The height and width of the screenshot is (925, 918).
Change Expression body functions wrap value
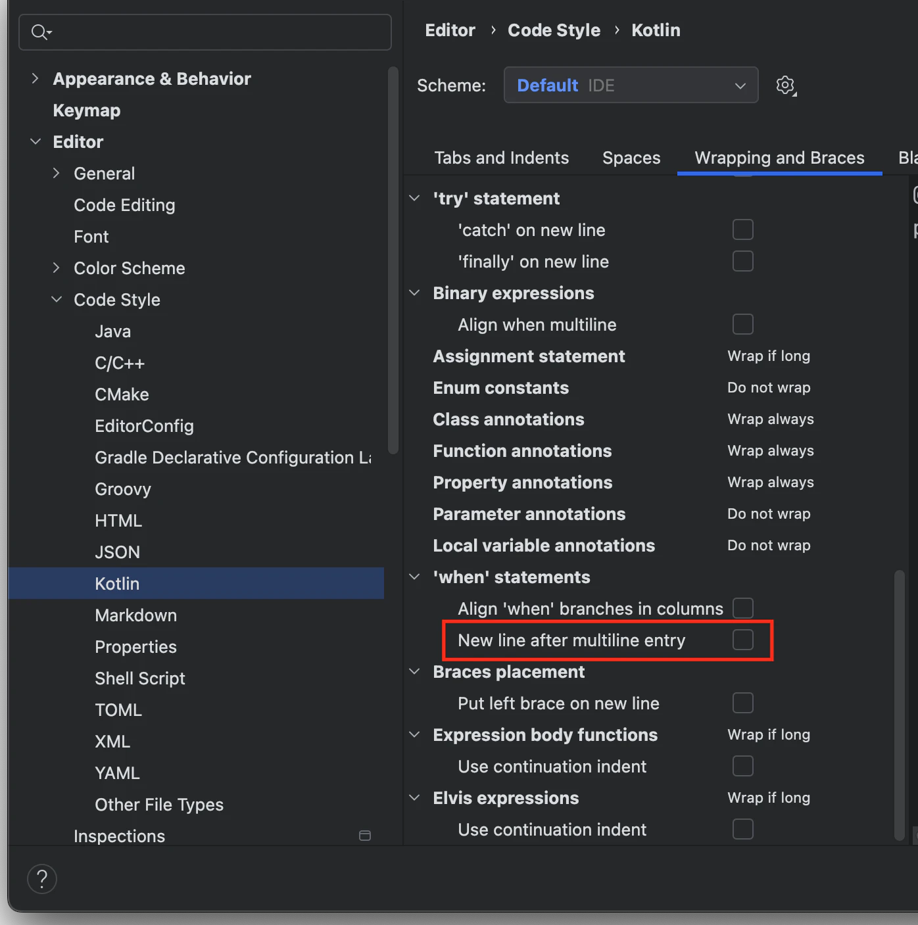tap(769, 735)
